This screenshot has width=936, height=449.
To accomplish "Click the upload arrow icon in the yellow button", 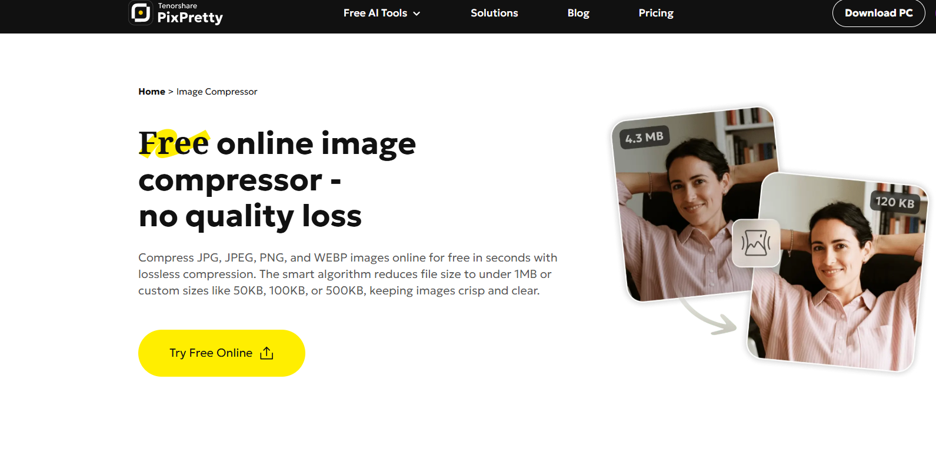I will [267, 353].
